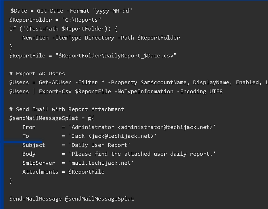Click the comment '# Send Email with Report Attachment'
The width and height of the screenshot is (268, 209).
(67, 109)
